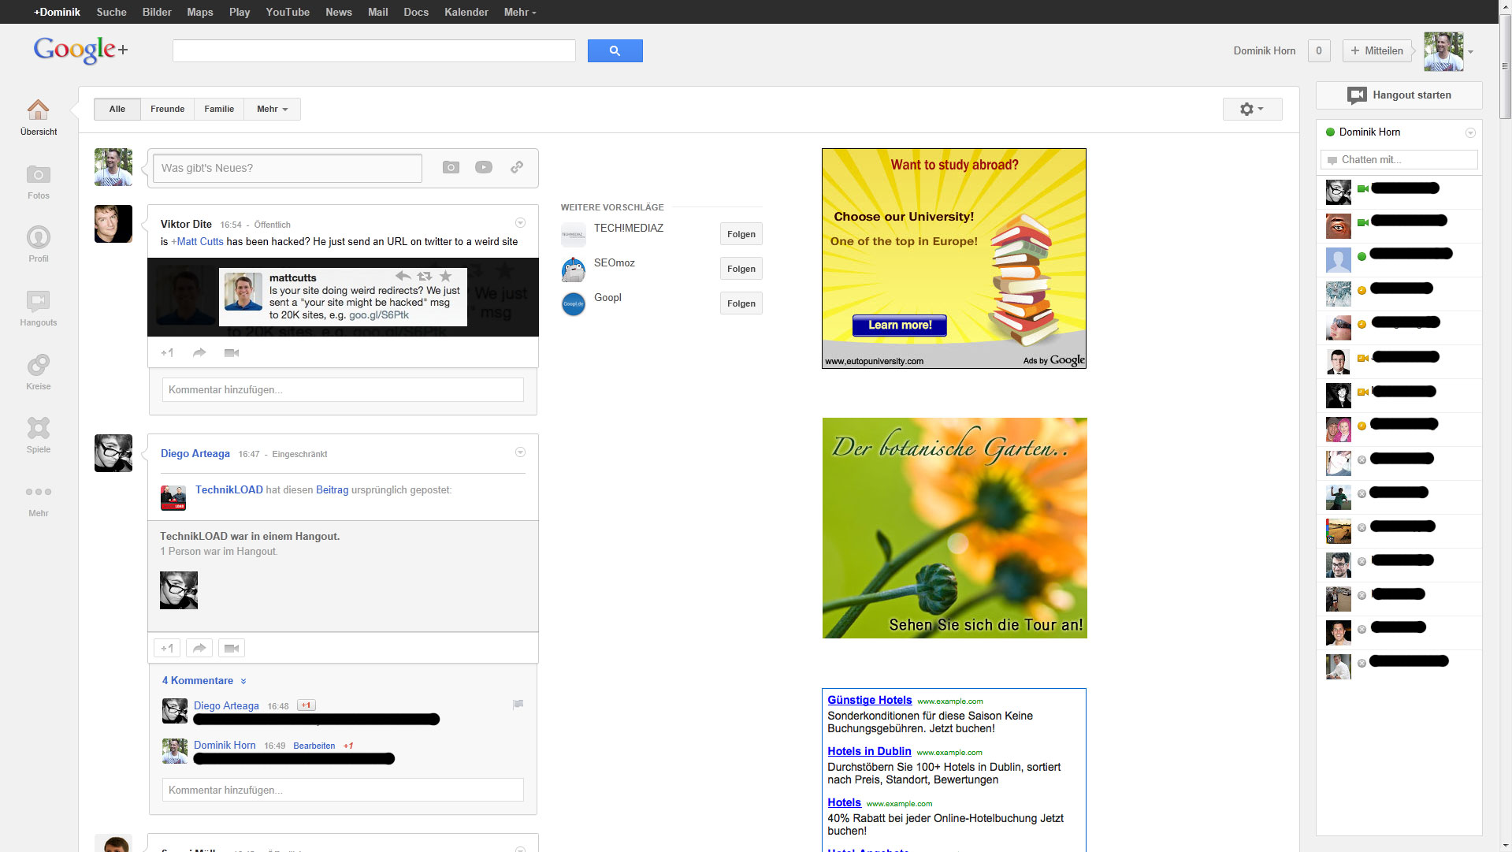Favorite the embedded mattcutts tweet with star

pyautogui.click(x=446, y=276)
